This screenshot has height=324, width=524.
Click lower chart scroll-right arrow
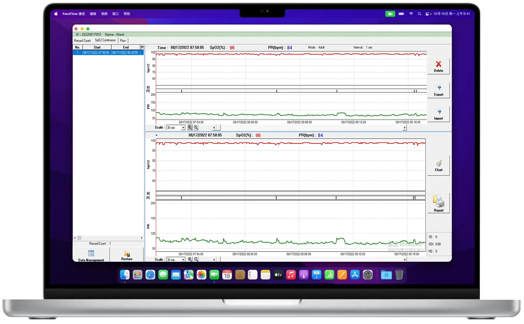point(405,259)
